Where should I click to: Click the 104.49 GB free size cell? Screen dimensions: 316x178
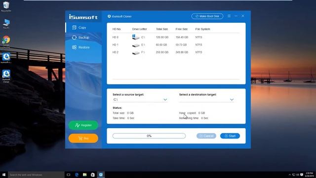(x=182, y=37)
